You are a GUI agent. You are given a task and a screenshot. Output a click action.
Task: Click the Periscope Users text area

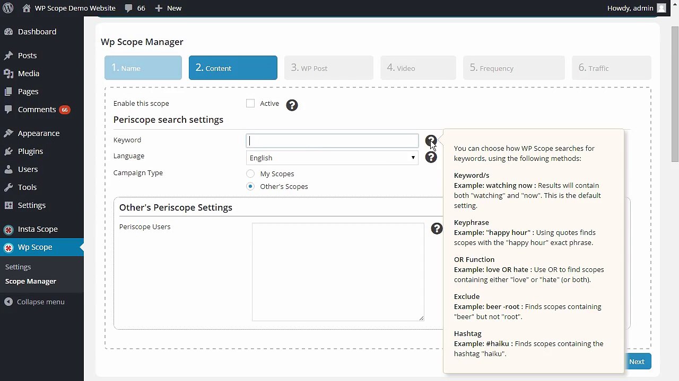pyautogui.click(x=338, y=272)
